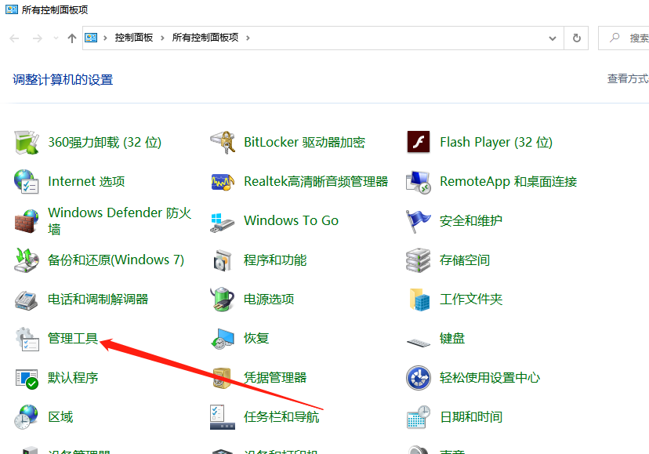Open the 电话和调制解调器 icon
The width and height of the screenshot is (649, 454).
pyautogui.click(x=27, y=300)
